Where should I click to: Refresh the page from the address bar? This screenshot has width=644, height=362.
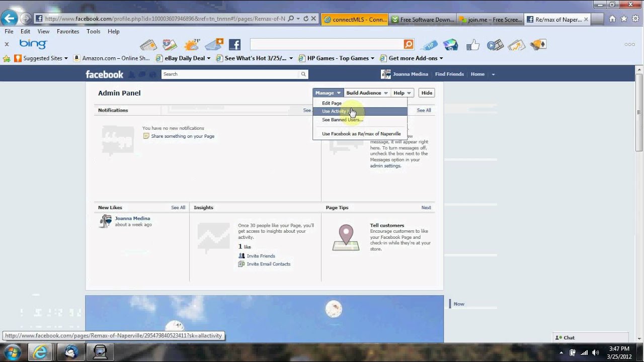point(305,19)
